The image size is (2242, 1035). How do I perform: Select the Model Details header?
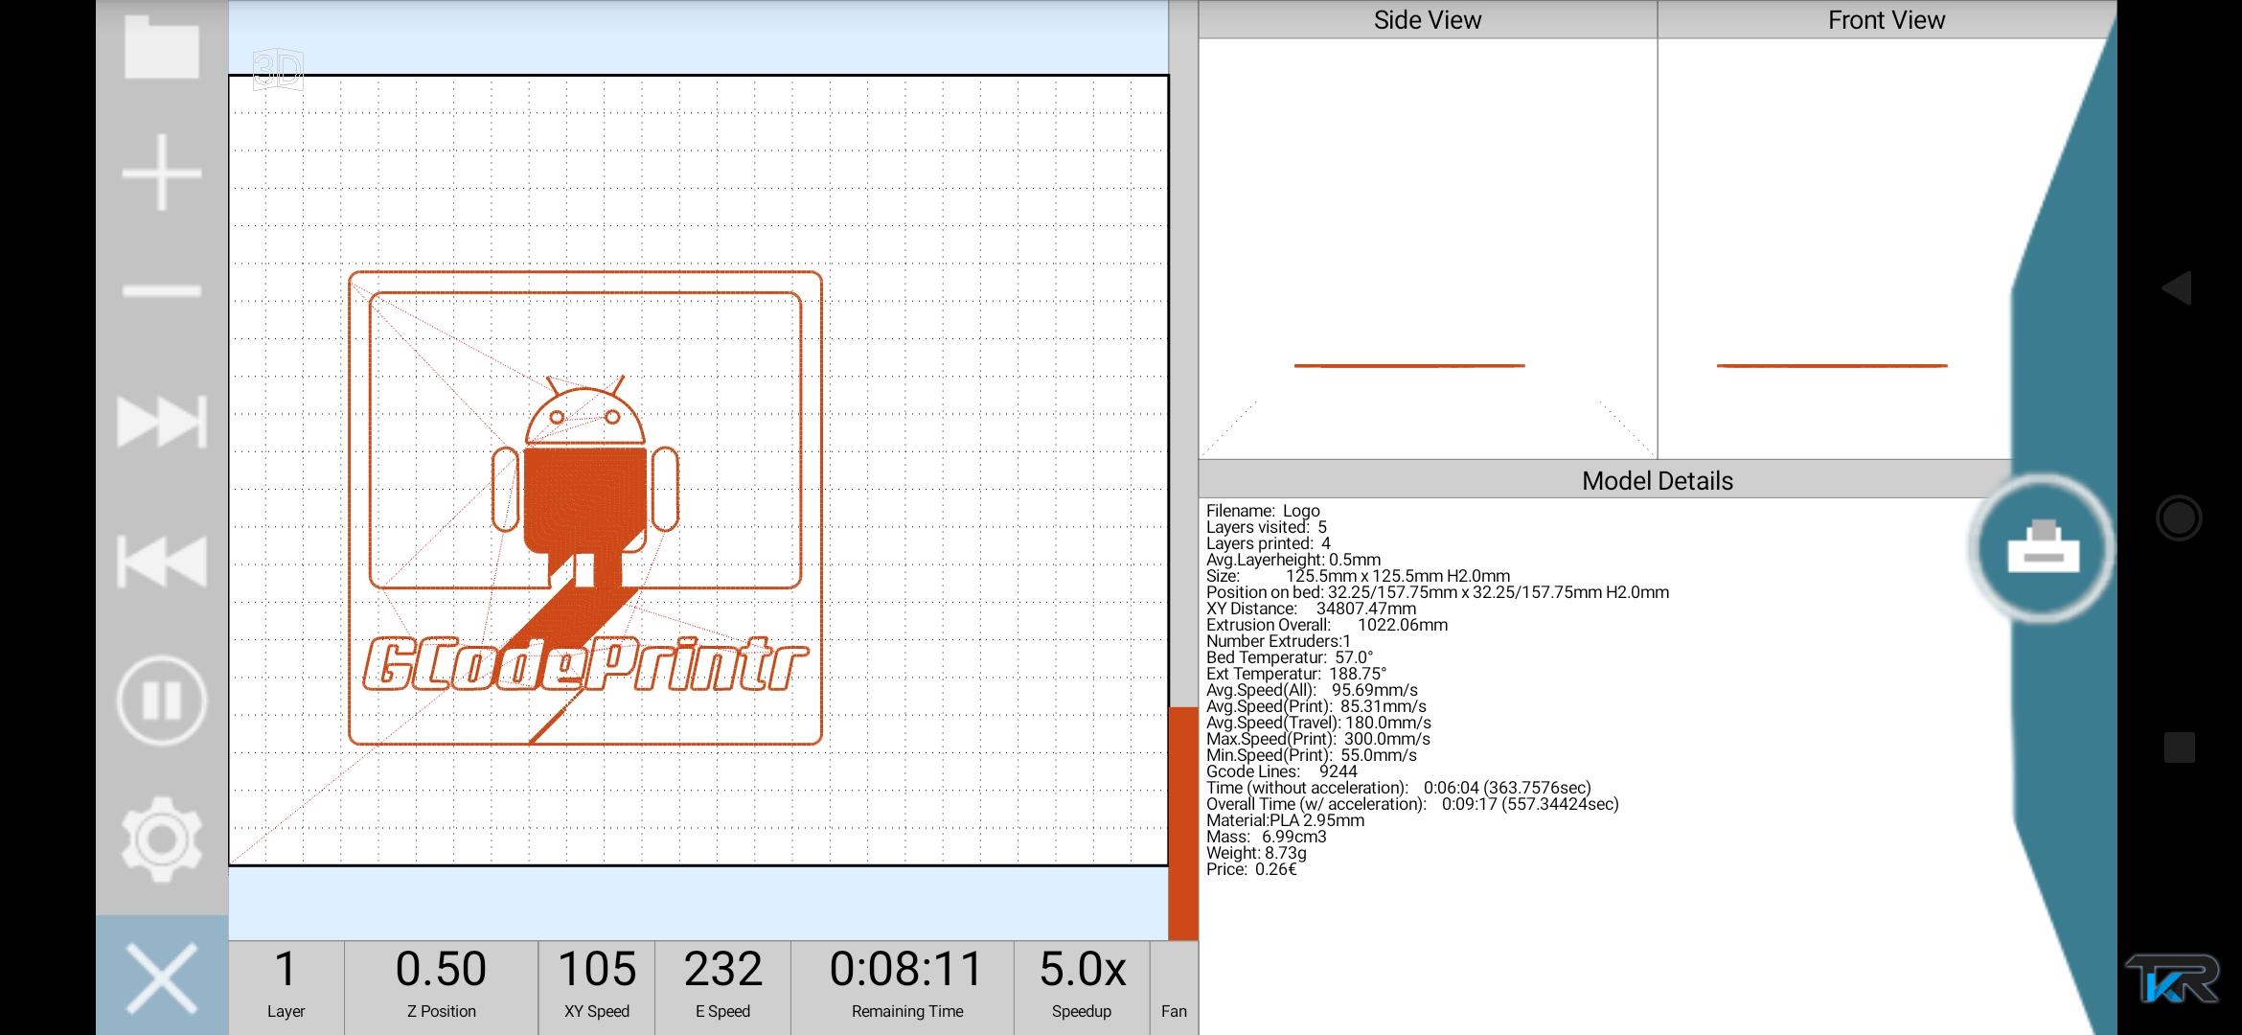point(1657,480)
